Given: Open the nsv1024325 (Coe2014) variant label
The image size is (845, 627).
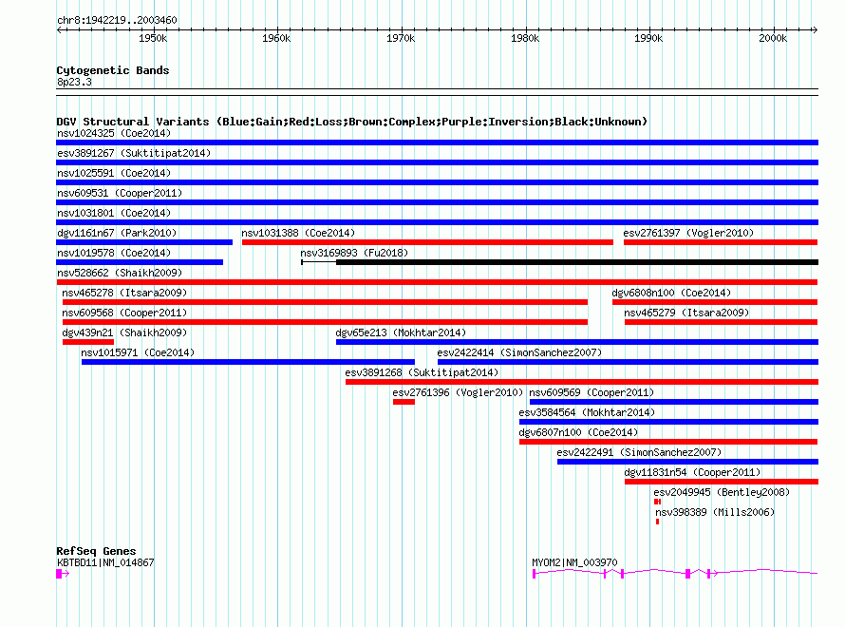Looking at the screenshot, I should [114, 133].
